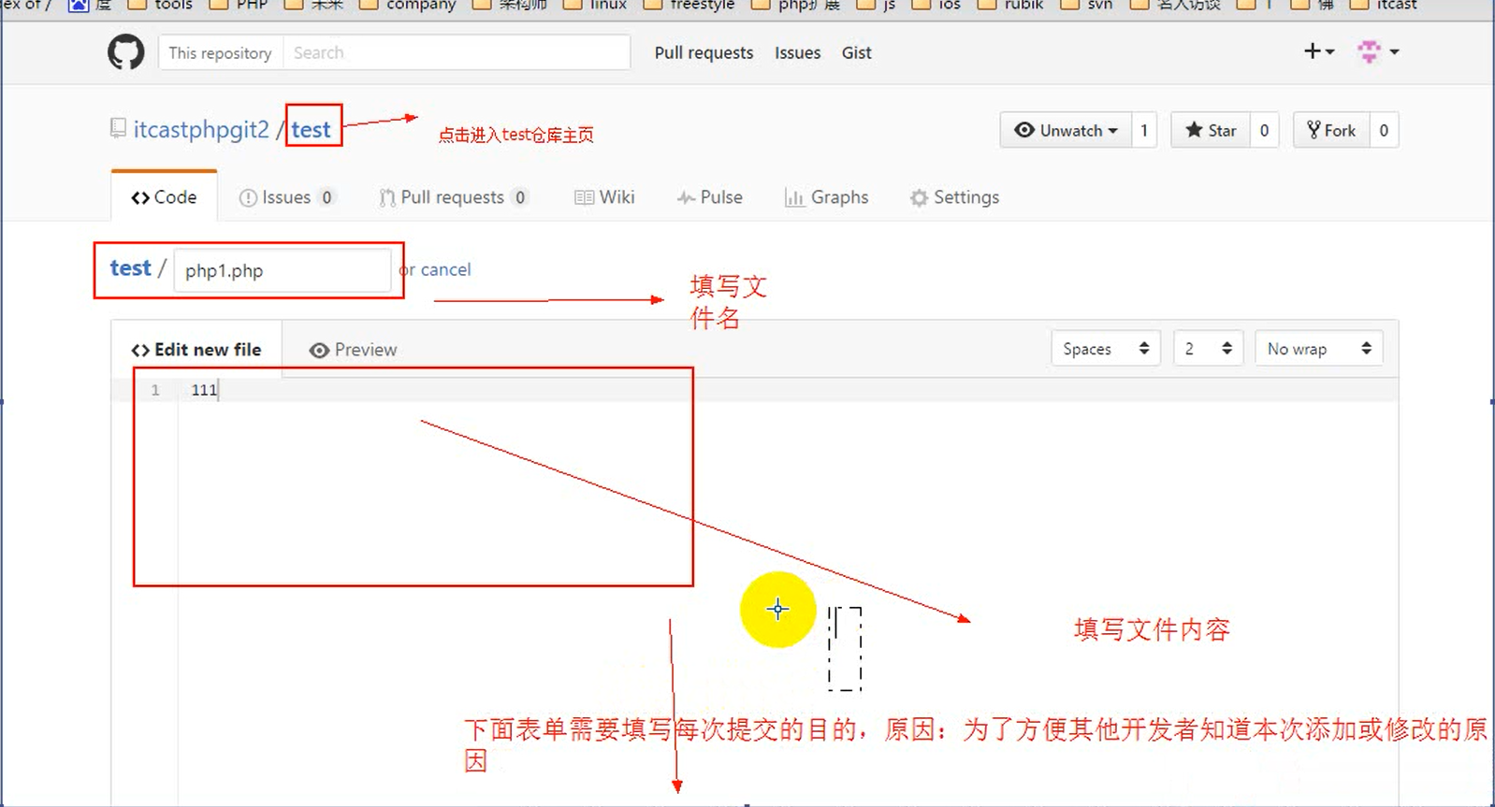Click the This repository search scope
Image resolution: width=1495 pixels, height=807 pixels.
pos(221,52)
